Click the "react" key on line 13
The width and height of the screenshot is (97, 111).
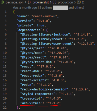point(27,66)
